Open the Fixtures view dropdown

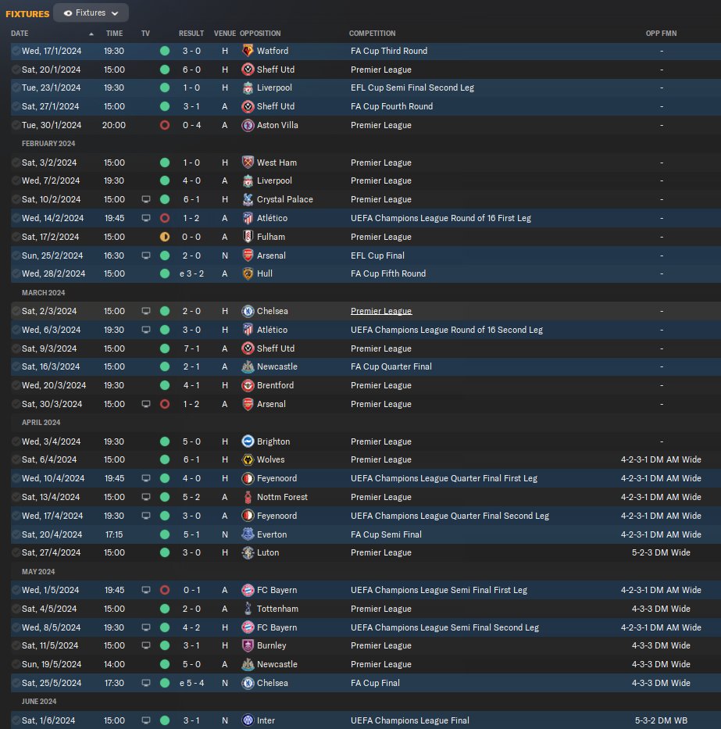coord(91,13)
